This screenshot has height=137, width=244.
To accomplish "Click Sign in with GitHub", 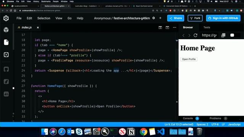I will click(223, 18).
